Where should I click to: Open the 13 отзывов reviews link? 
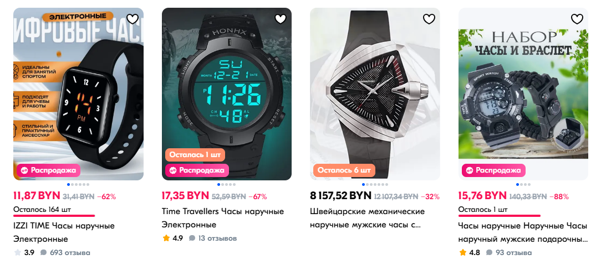217,238
